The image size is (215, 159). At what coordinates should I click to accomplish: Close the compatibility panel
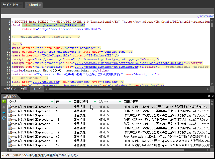pos(213,96)
